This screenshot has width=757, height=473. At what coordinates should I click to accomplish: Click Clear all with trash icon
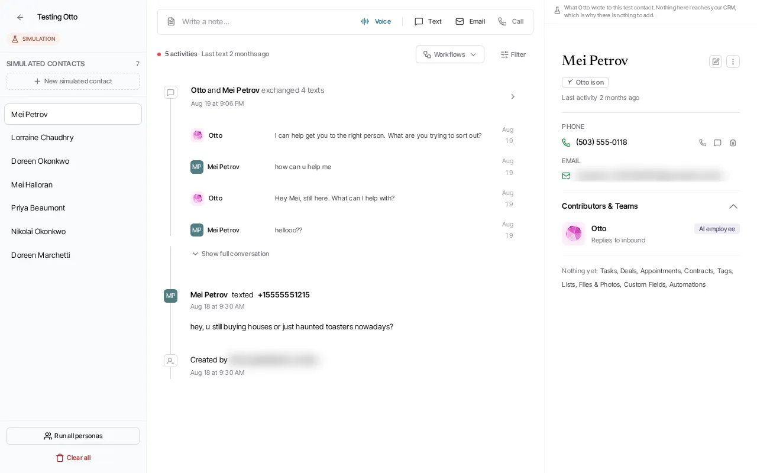(73, 458)
